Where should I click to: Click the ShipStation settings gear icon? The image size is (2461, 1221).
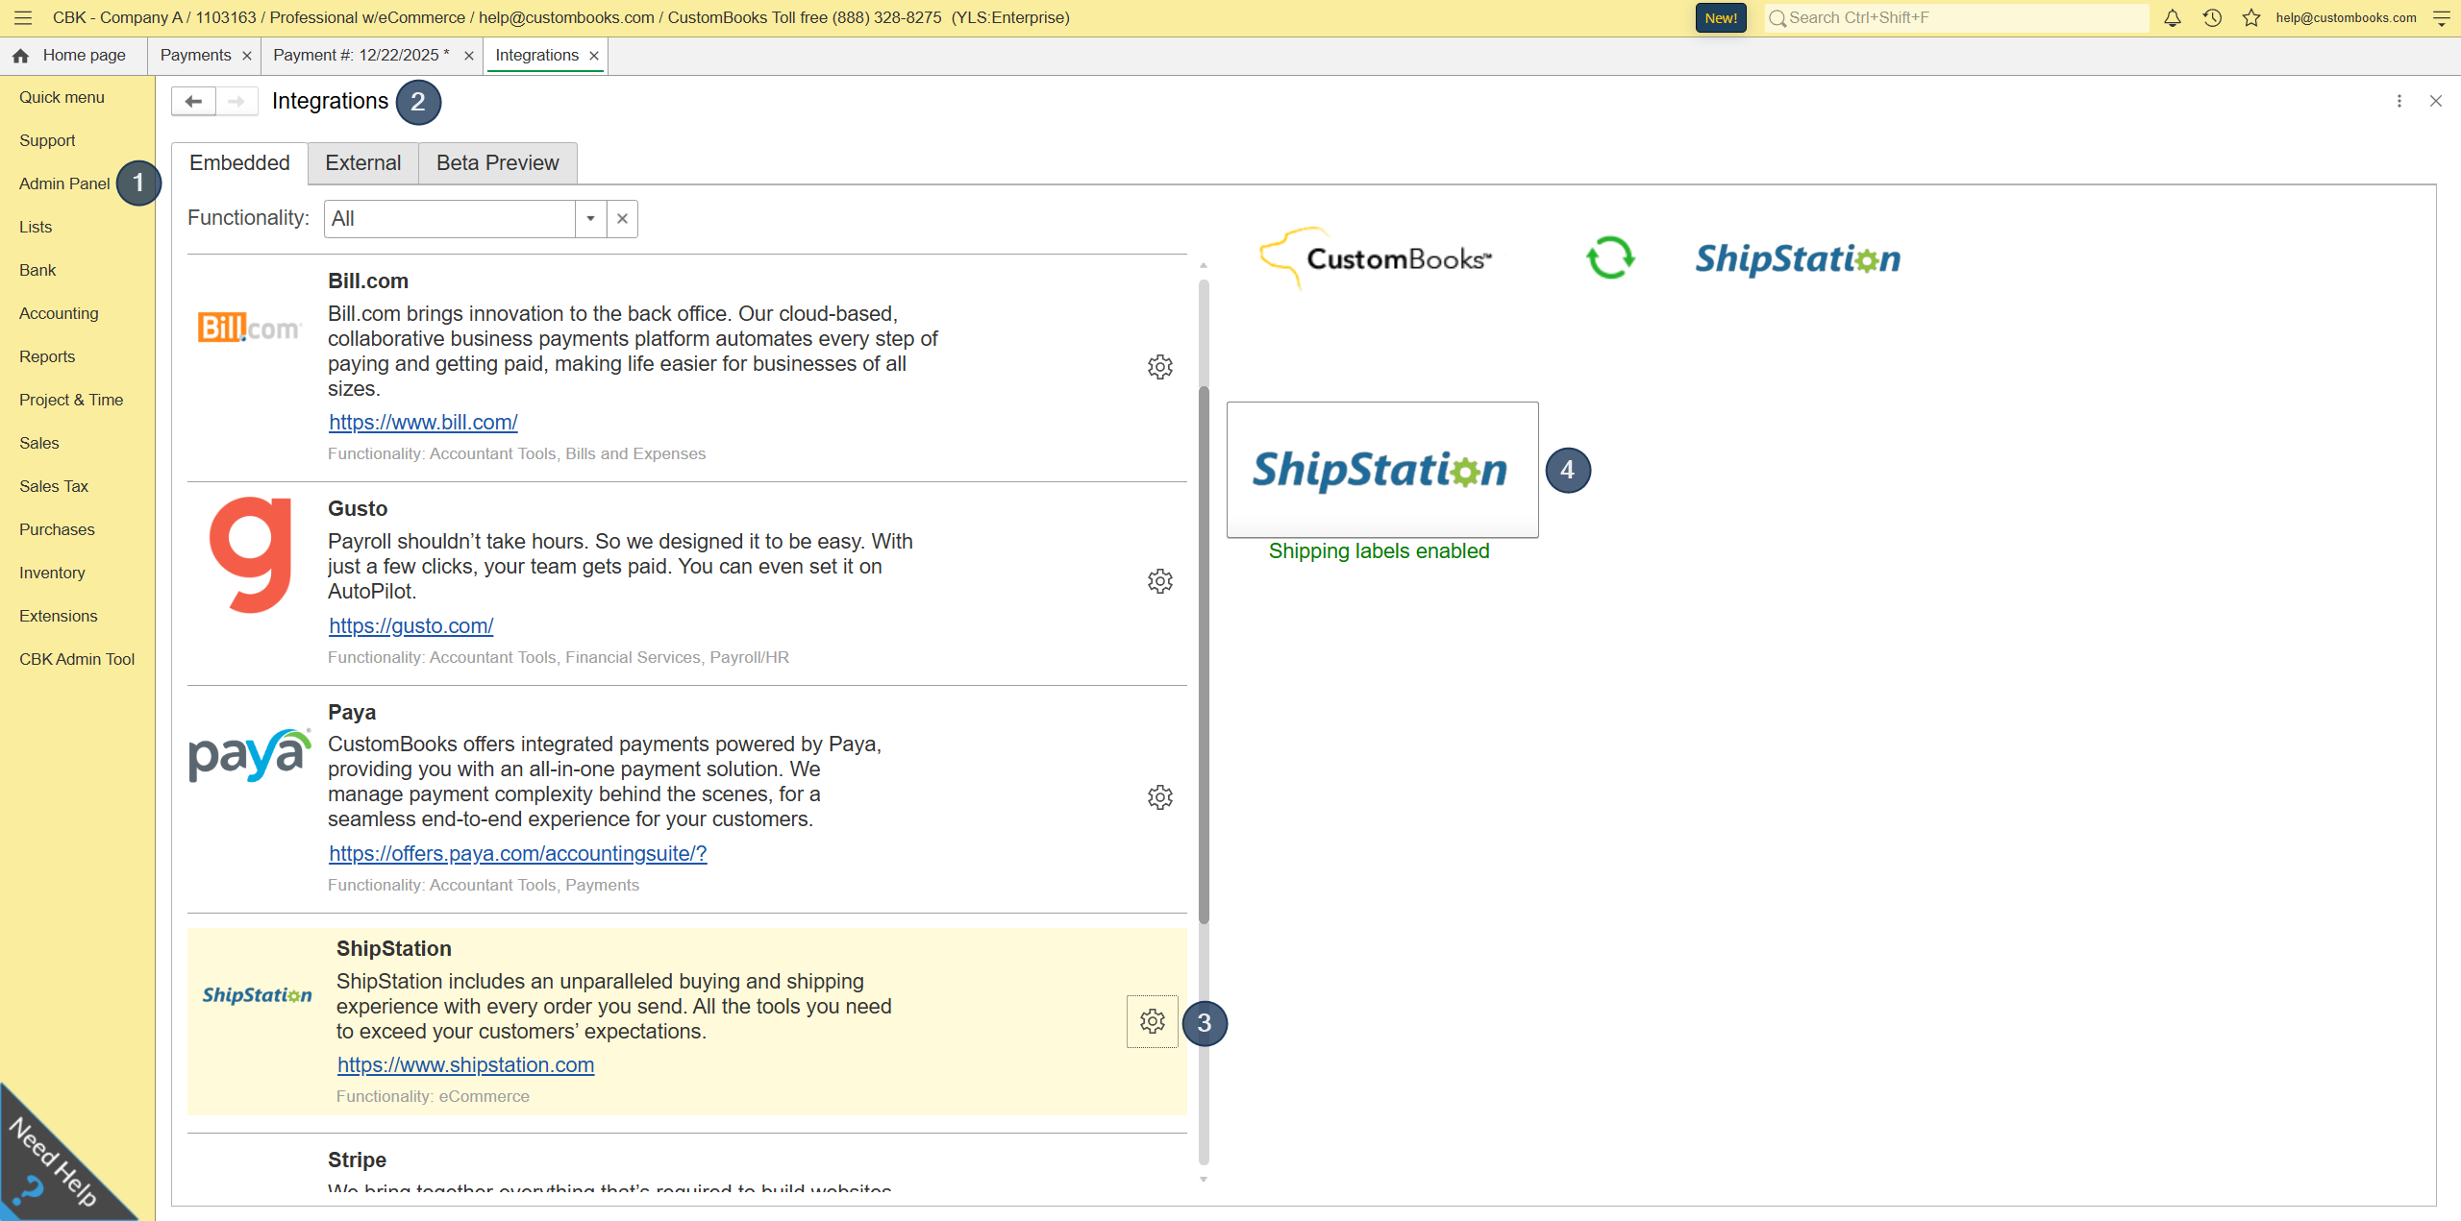click(x=1152, y=1021)
